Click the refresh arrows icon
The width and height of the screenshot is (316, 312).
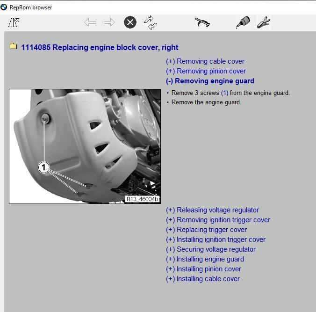click(x=151, y=22)
